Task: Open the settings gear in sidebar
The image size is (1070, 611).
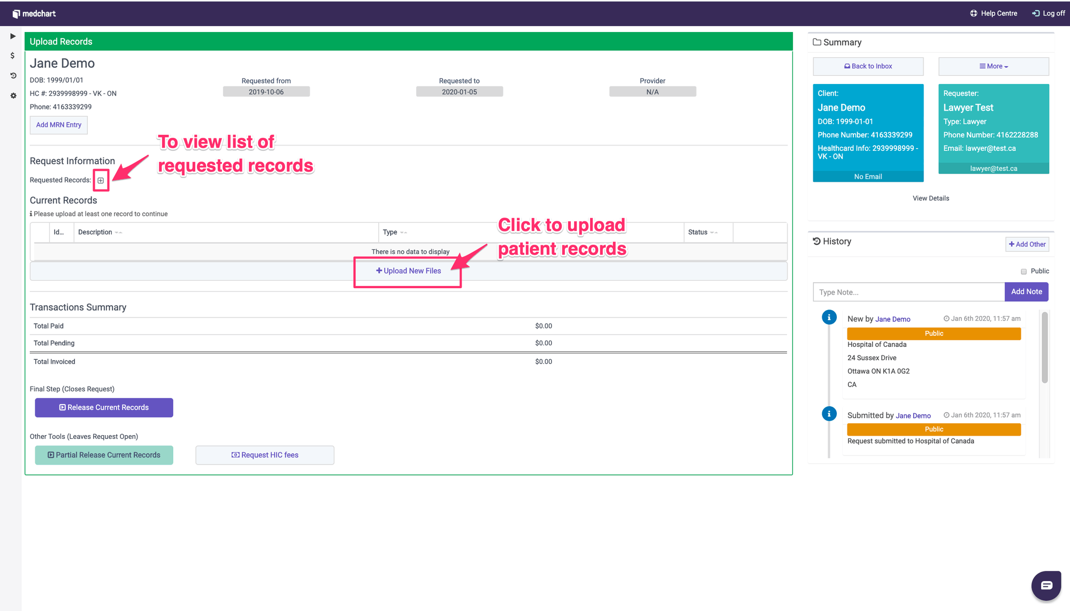Action: pos(13,96)
